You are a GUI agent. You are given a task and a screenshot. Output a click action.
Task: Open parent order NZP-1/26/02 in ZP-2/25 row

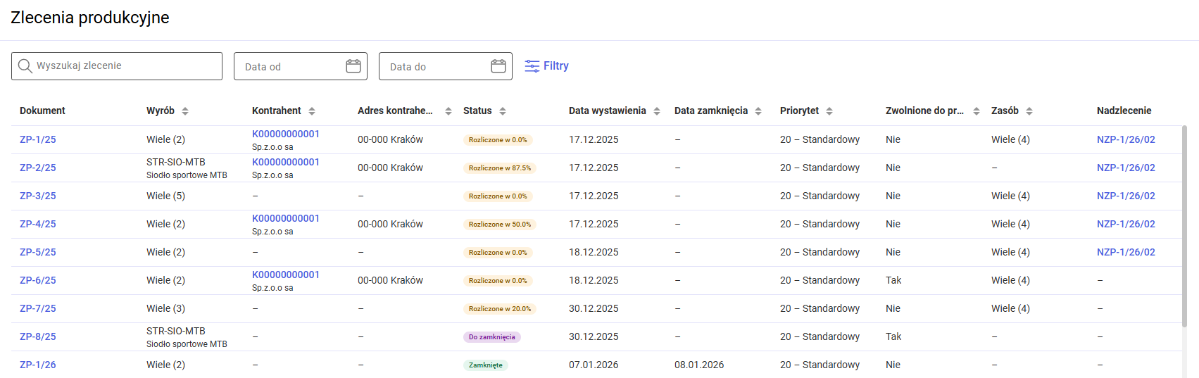[x=1126, y=168]
